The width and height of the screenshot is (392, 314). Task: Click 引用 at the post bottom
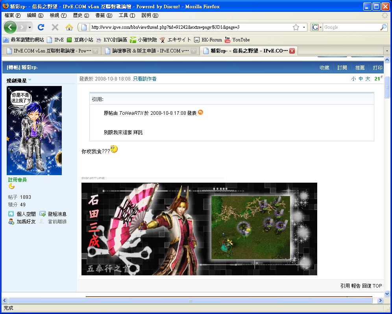[345, 286]
